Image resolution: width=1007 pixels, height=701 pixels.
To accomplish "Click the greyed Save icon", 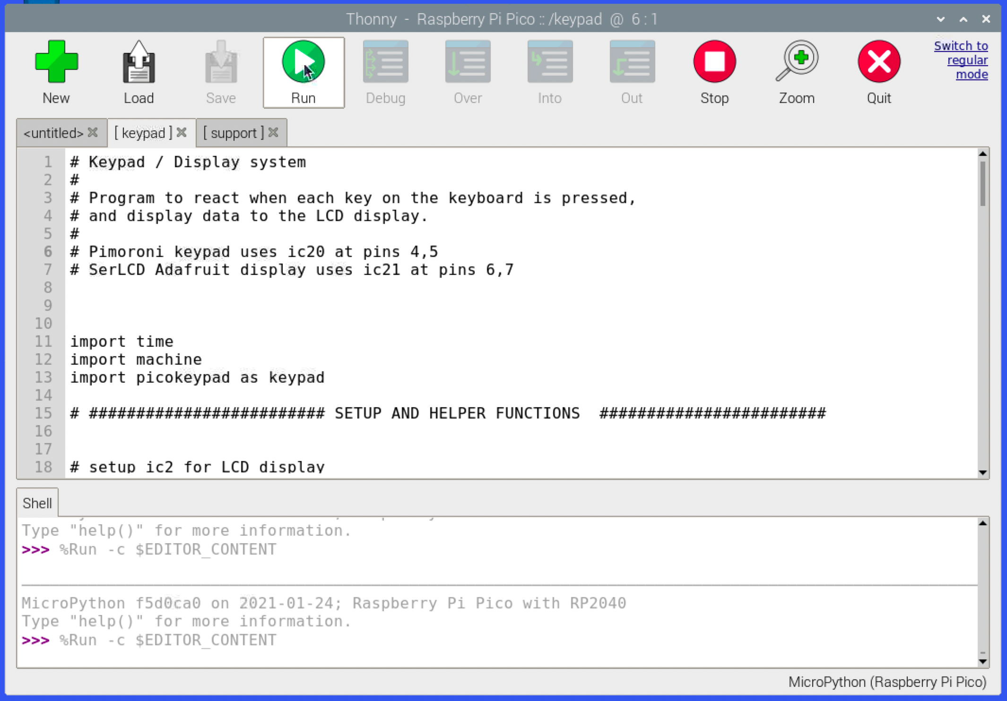I will [221, 62].
